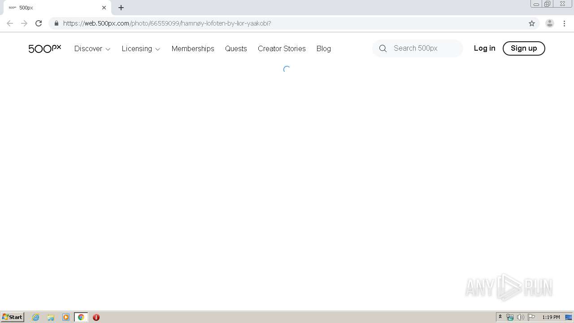The height and width of the screenshot is (323, 574).
Task: Open the Blog link
Action: 323,48
